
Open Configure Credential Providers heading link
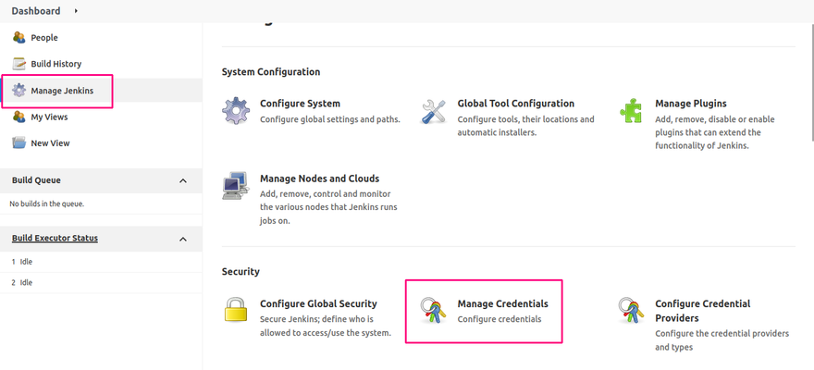pos(703,311)
